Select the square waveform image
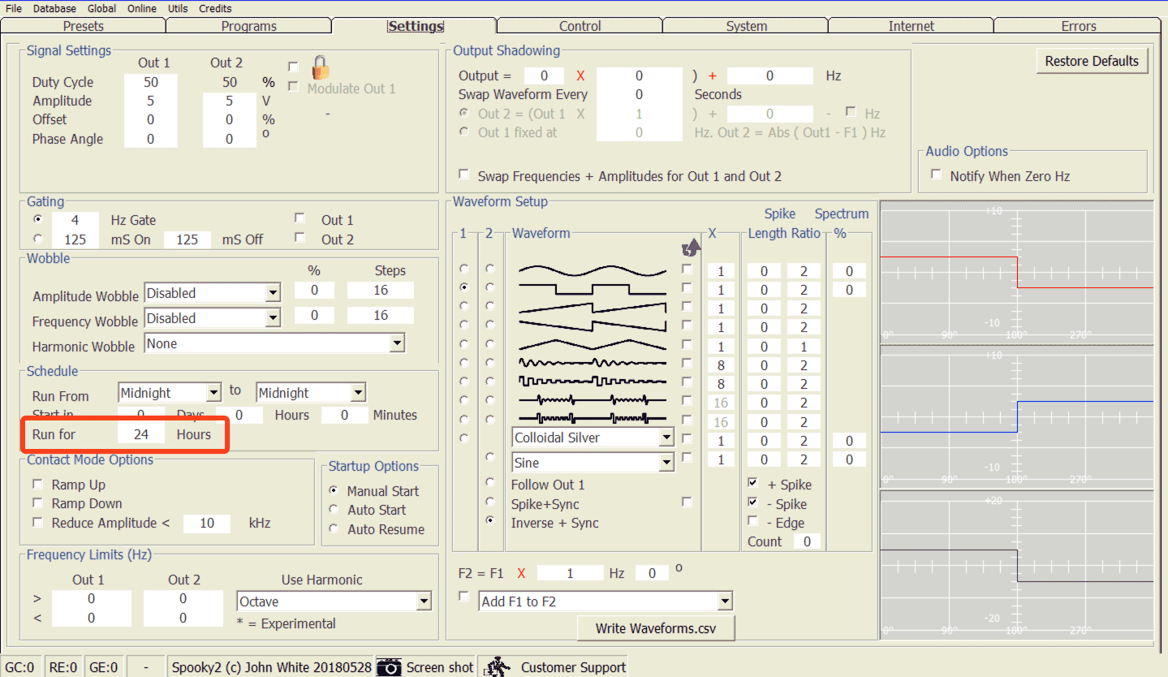This screenshot has height=677, width=1168. tap(593, 288)
